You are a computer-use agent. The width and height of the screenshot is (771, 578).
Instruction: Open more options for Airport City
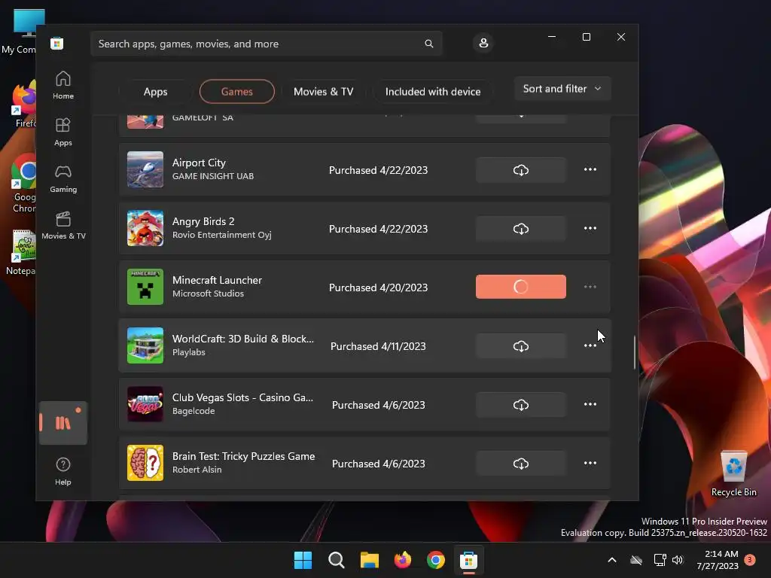point(590,169)
